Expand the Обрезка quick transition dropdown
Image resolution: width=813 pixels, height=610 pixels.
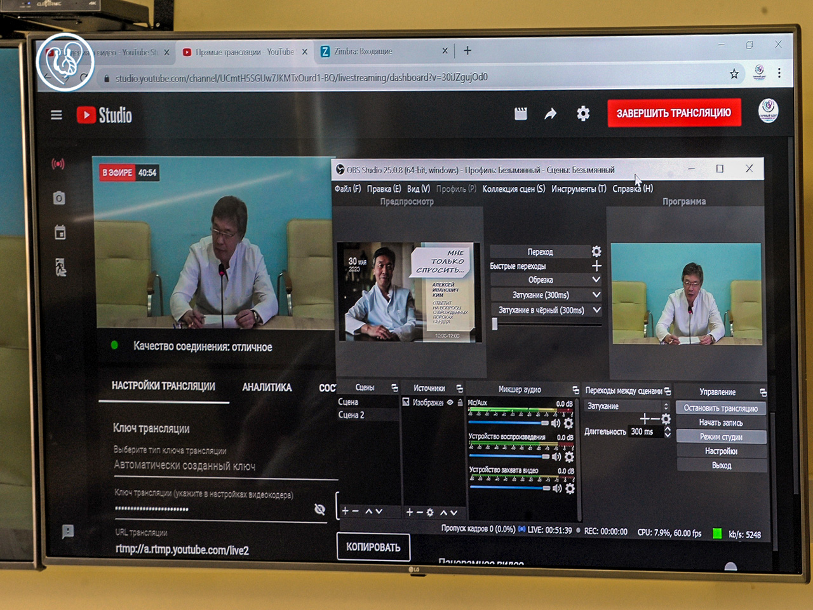point(596,280)
